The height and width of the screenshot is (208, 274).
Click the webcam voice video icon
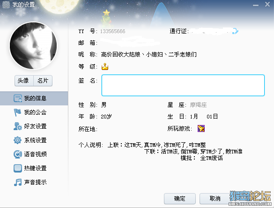[x=18, y=154]
